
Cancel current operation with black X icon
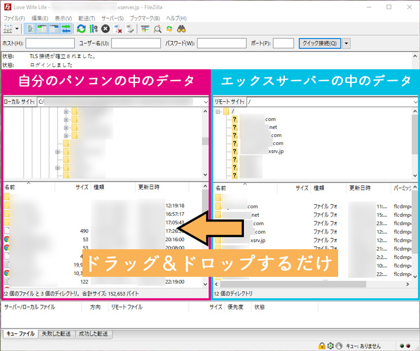(106, 28)
